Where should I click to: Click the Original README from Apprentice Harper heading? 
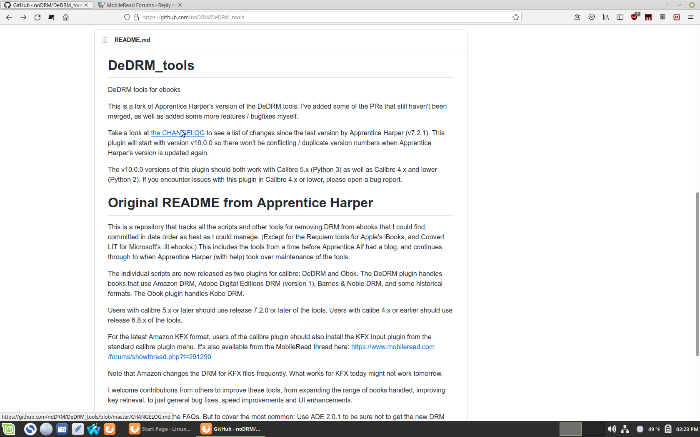pyautogui.click(x=240, y=203)
